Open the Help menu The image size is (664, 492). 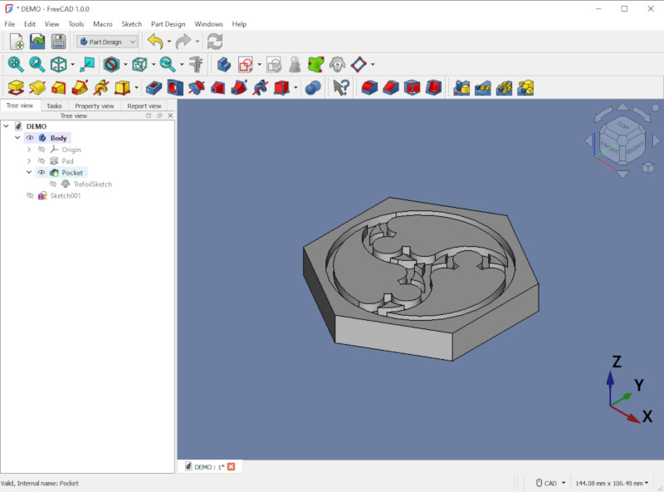click(x=239, y=24)
